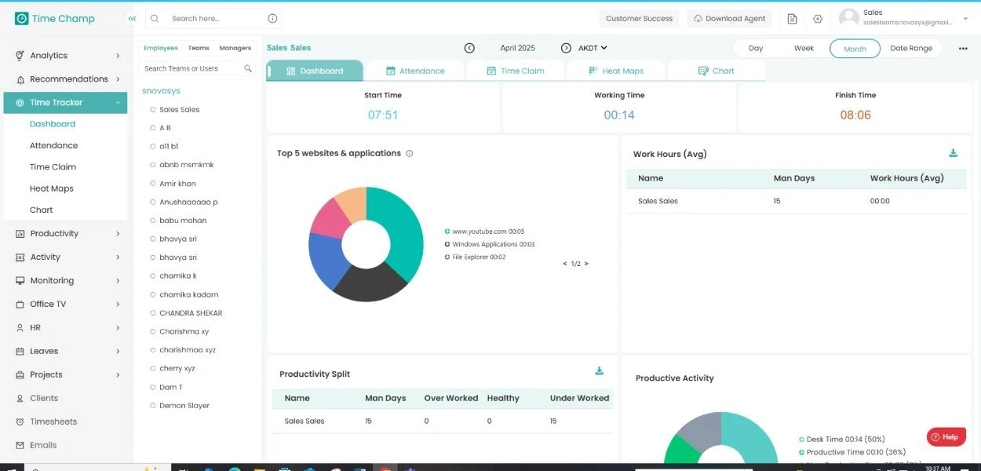The image size is (981, 471).
Task: Select the Day view button
Action: tap(756, 49)
